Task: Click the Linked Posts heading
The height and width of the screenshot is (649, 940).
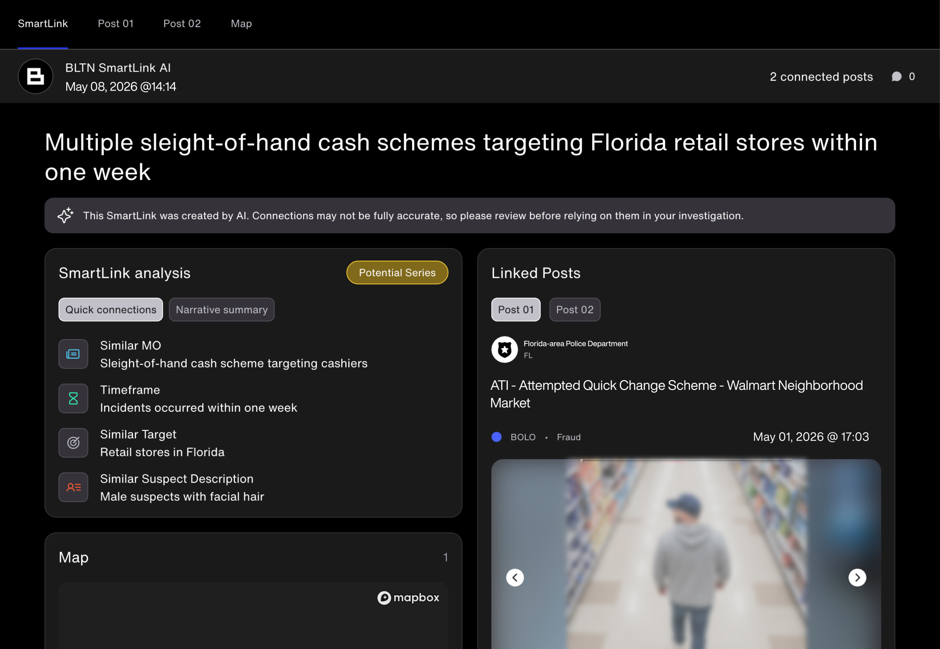Action: (x=536, y=273)
